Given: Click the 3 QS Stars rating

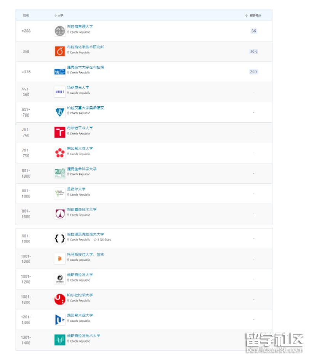Looking at the screenshot, I should (102, 240).
